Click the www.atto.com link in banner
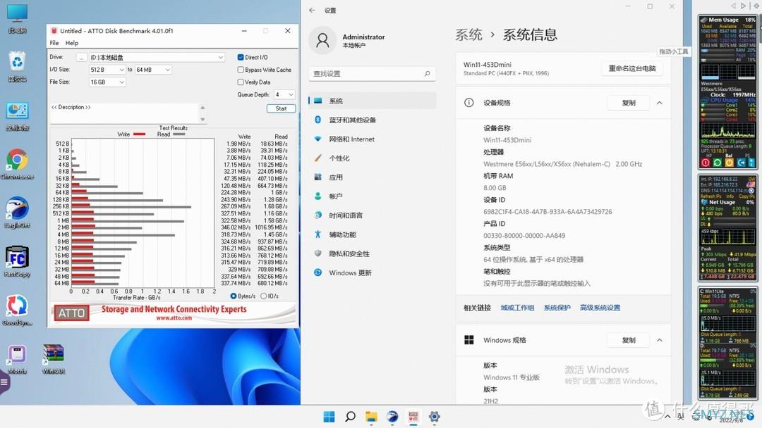 [174, 318]
